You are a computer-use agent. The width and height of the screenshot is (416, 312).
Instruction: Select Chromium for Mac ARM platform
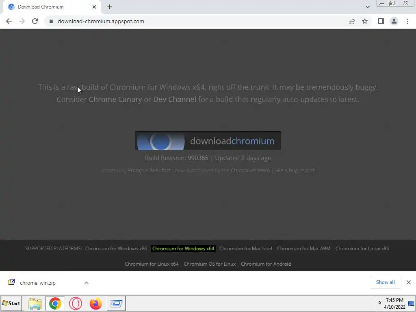(x=304, y=249)
